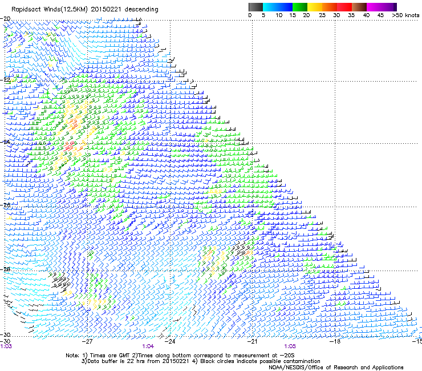Pick the yellow 20–25 knots legend segment
Viewport: 422px width, 371px height.
tap(315, 7)
